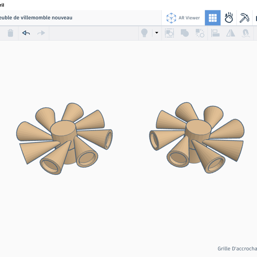257x257 pixels.
Task: Click the trash can delete icon
Action: (x=10, y=33)
